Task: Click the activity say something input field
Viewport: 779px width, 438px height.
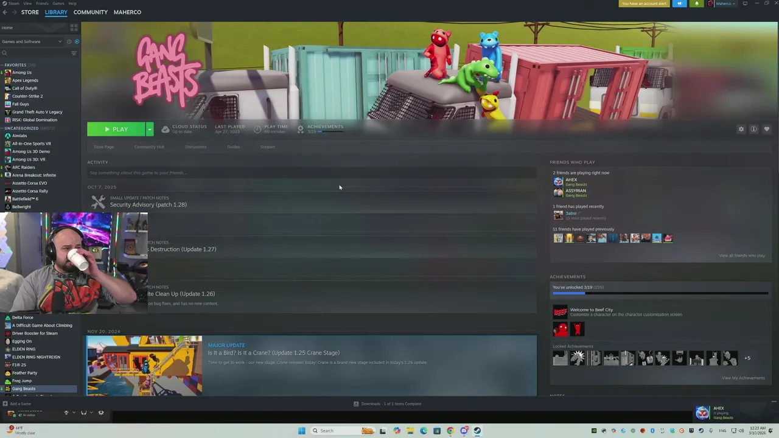Action: click(x=312, y=173)
